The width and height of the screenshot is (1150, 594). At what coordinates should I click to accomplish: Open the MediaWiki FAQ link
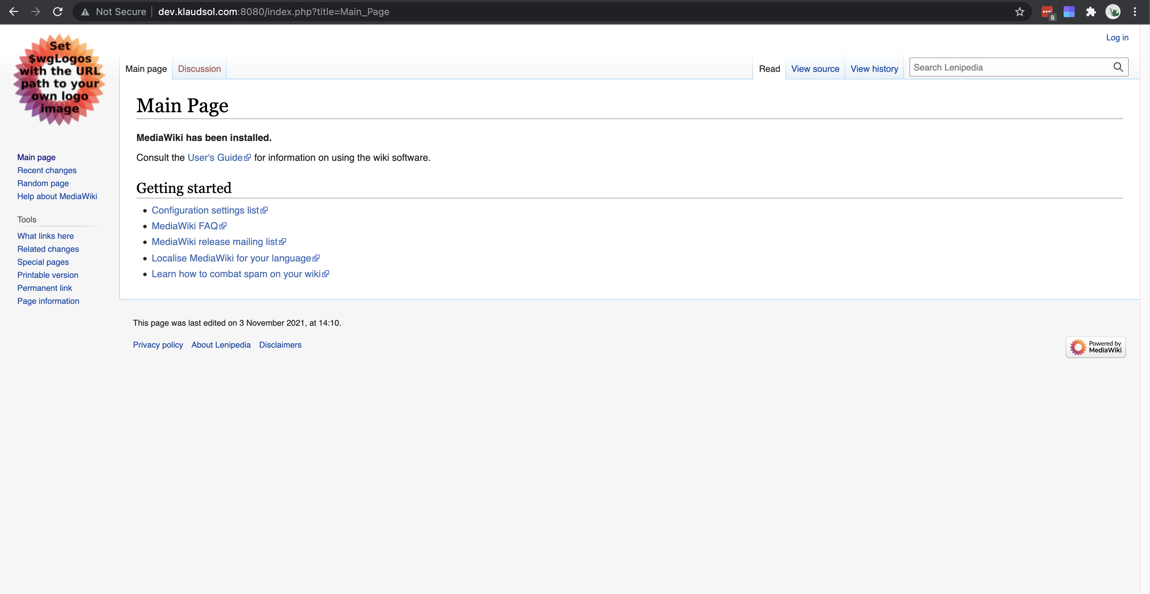click(185, 226)
